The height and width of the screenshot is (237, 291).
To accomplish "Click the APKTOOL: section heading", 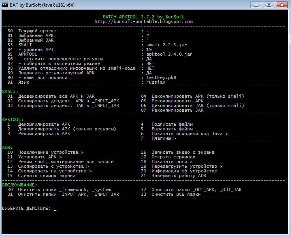I will pos(13,120).
